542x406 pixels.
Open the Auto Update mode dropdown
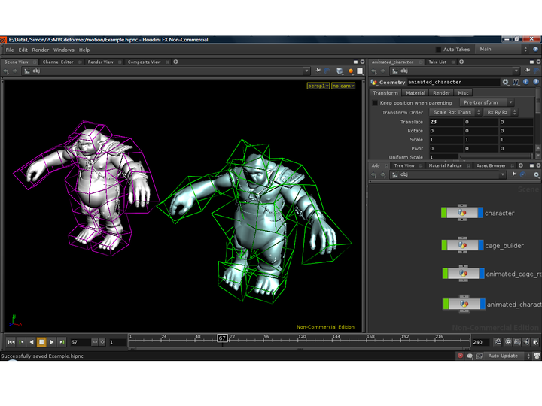[507, 356]
